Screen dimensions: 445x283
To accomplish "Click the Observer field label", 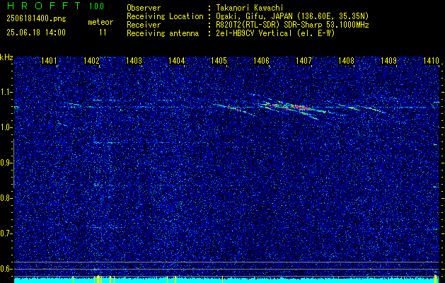I will [x=144, y=8].
